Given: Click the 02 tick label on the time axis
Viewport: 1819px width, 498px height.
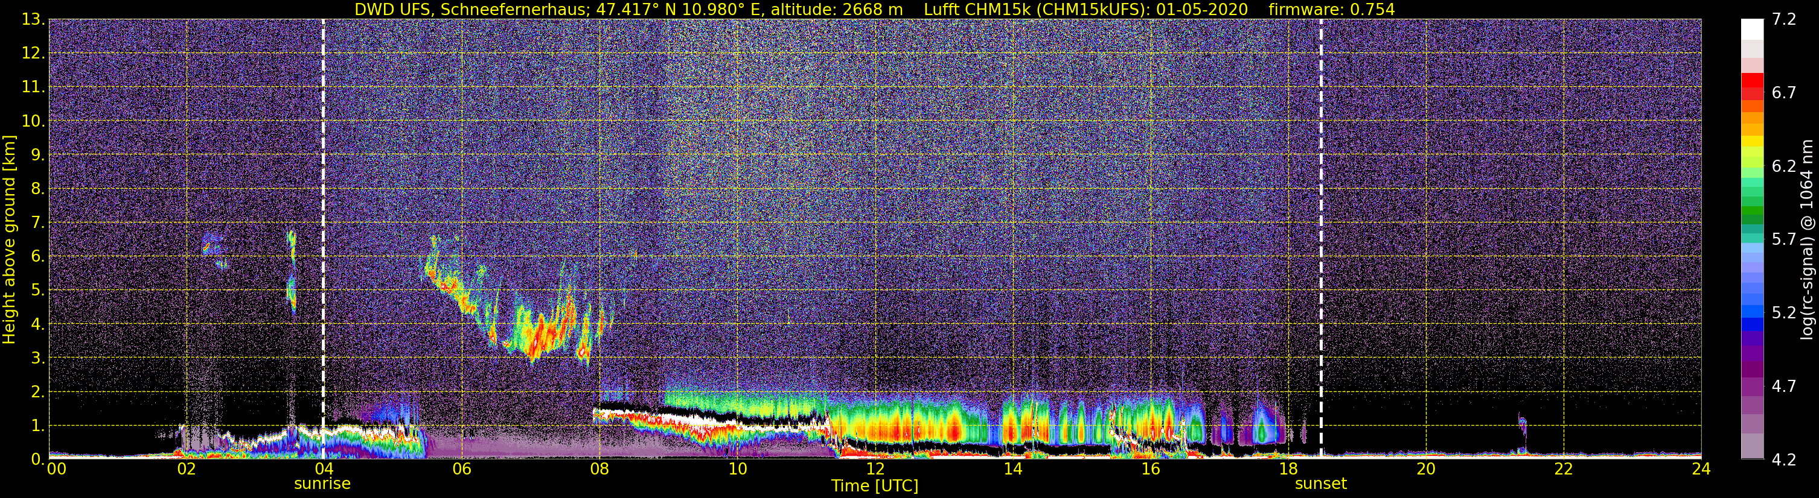Looking at the screenshot, I should point(187,470).
